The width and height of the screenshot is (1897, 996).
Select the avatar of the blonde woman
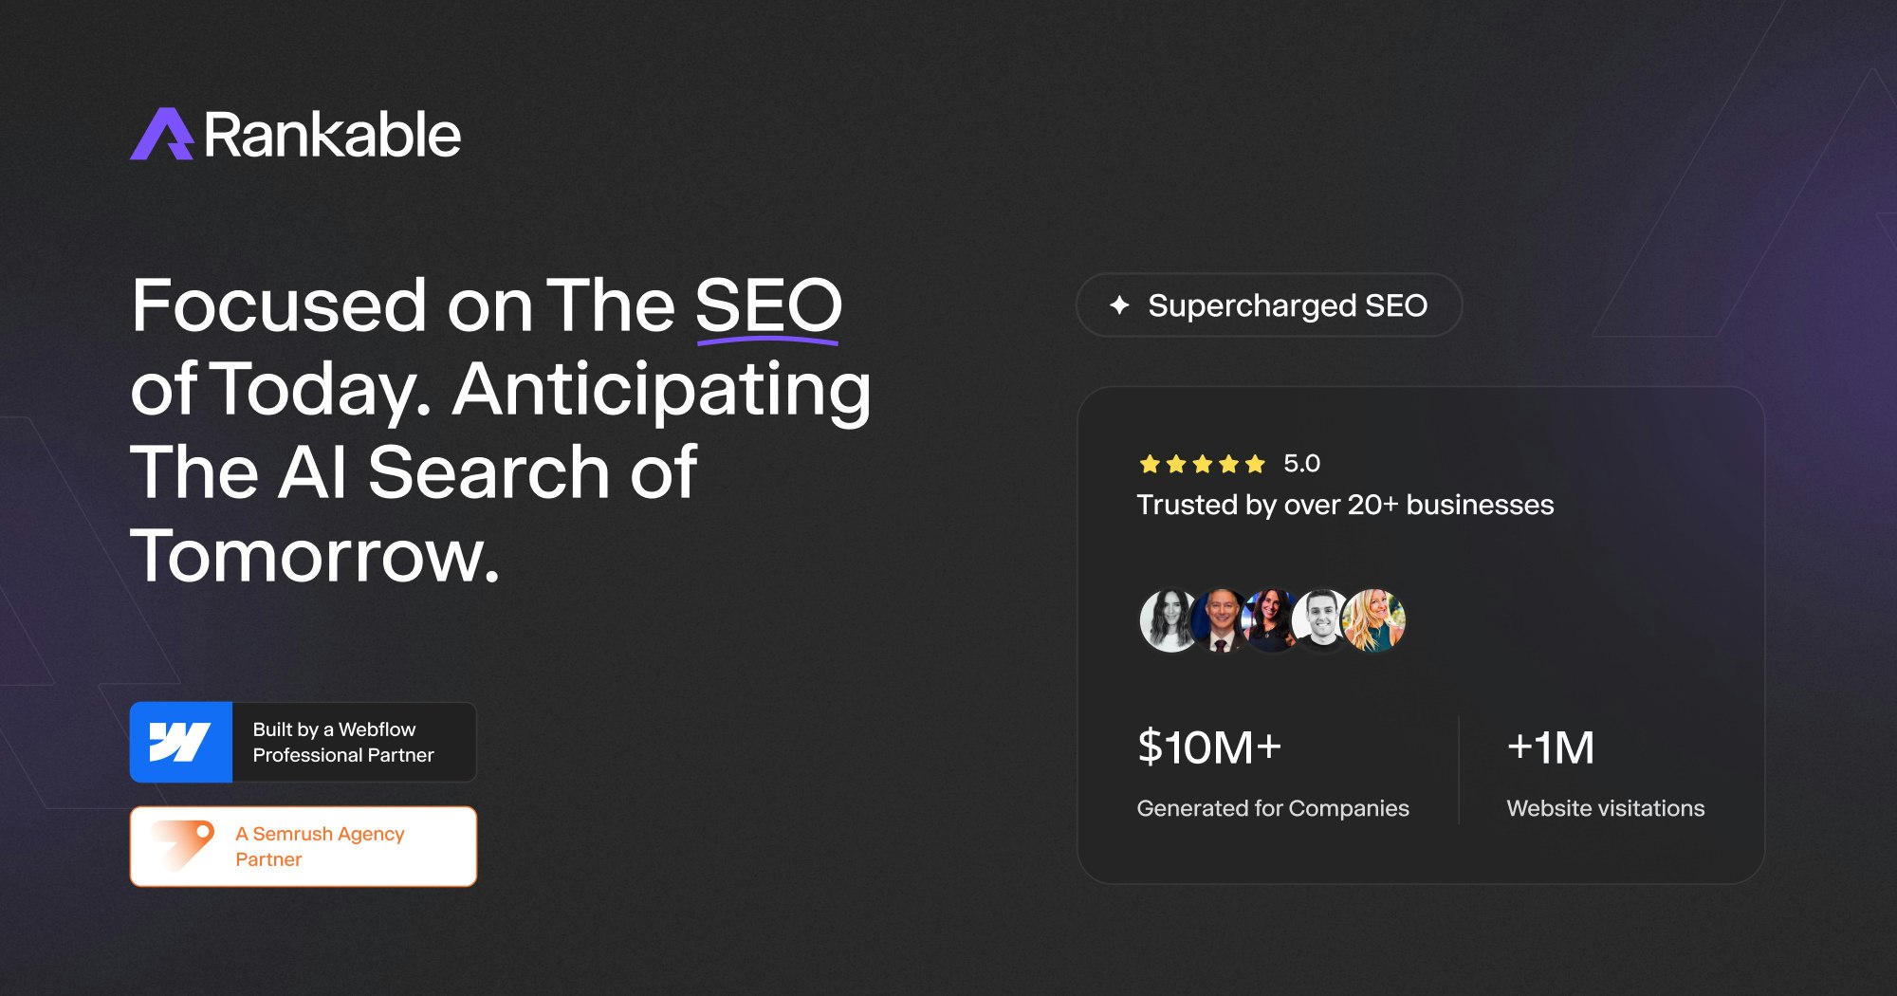[1375, 620]
